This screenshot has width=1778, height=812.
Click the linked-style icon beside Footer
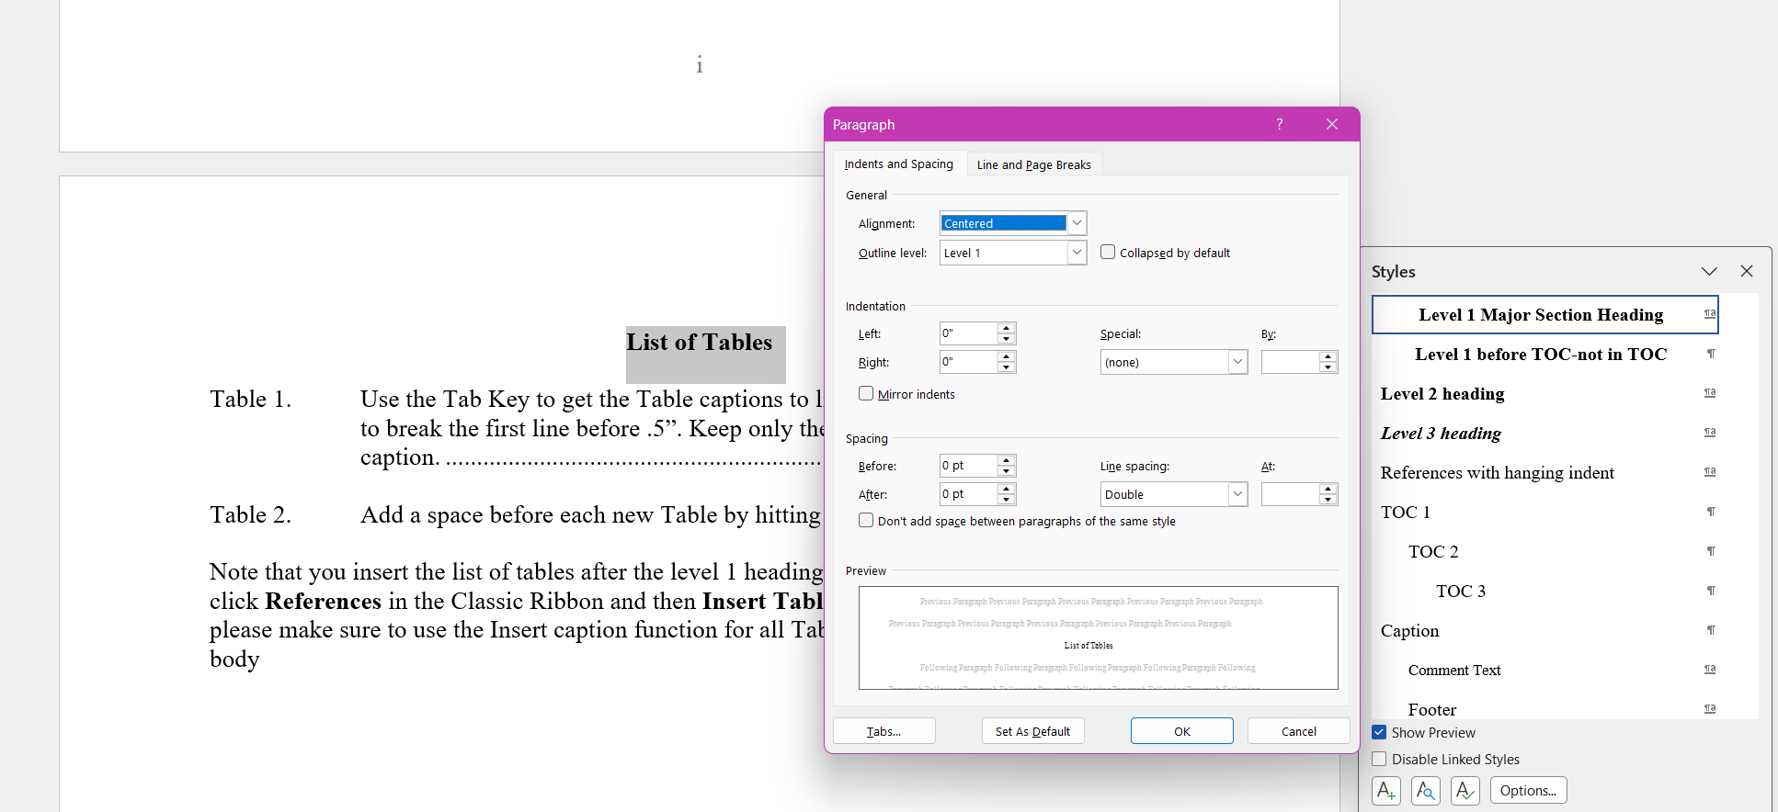pyautogui.click(x=1710, y=709)
